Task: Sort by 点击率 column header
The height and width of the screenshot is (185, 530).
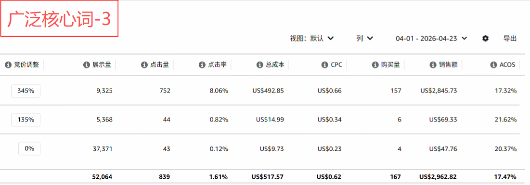Action: 218,65
